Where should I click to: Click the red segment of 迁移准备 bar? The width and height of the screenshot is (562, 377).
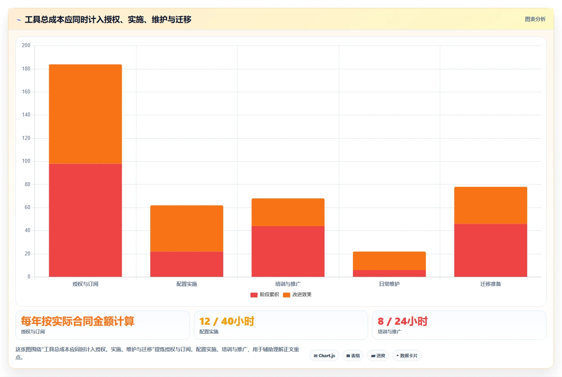491,250
